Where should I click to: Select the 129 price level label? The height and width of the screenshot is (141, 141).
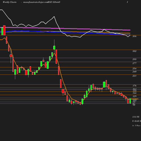pos(135,96)
